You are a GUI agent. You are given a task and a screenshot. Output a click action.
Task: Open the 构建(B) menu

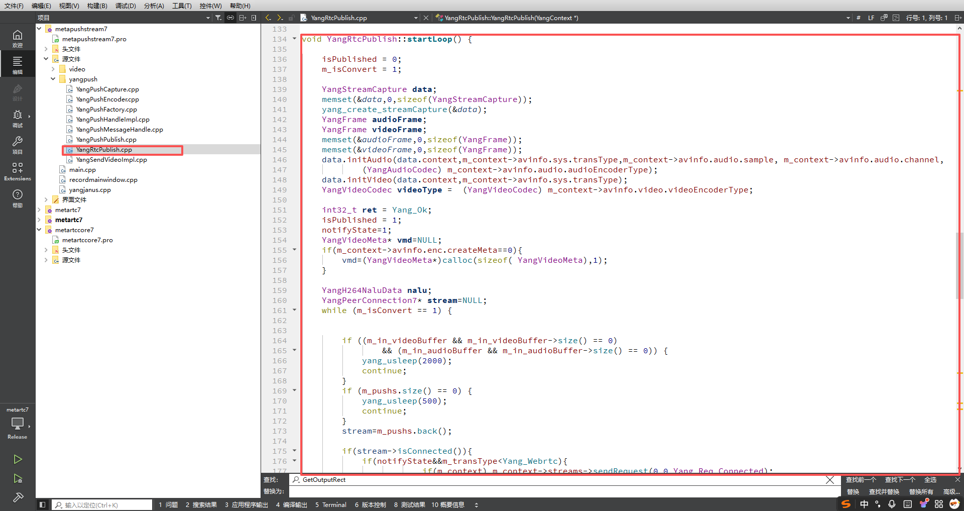(97, 6)
